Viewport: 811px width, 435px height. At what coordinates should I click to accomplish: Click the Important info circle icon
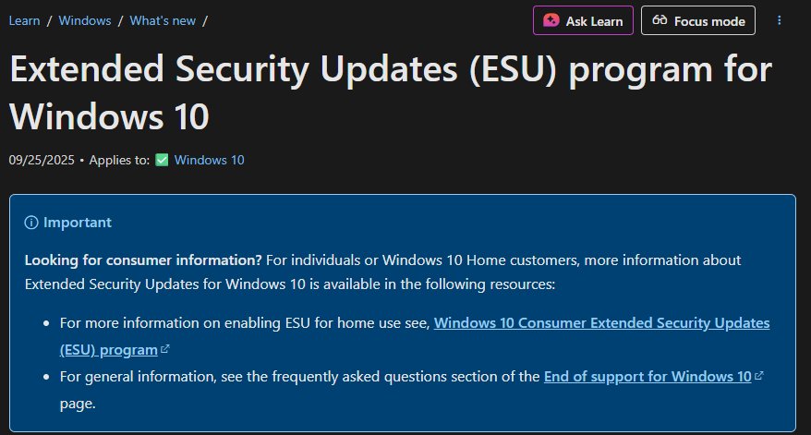point(31,223)
